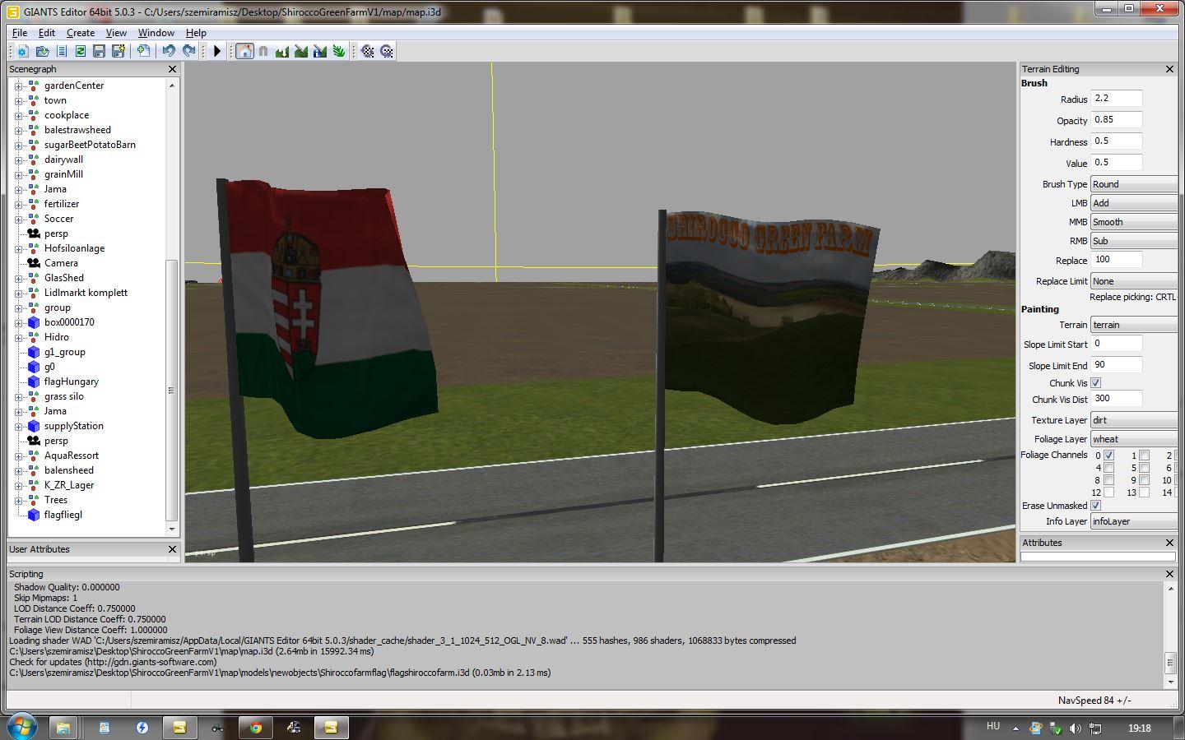Open the File menu
The width and height of the screenshot is (1185, 740).
pos(19,33)
